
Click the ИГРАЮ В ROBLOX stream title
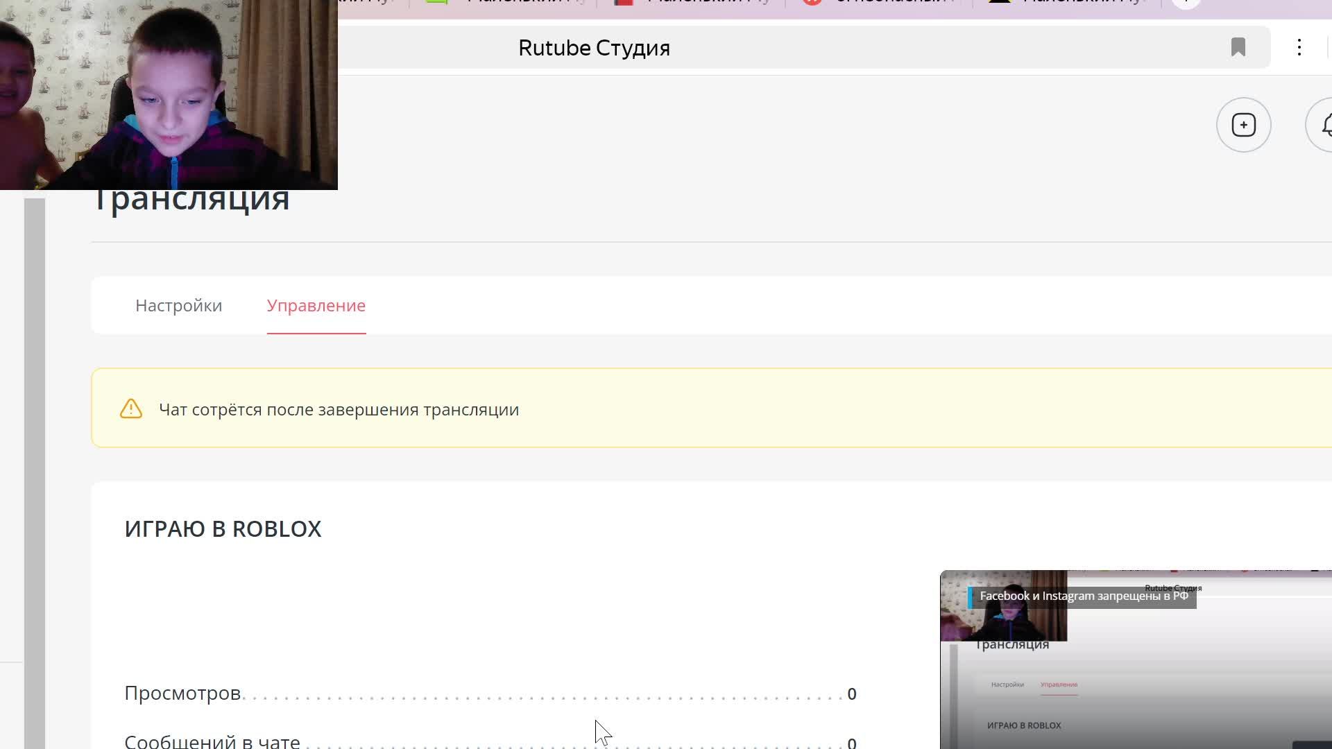223,528
